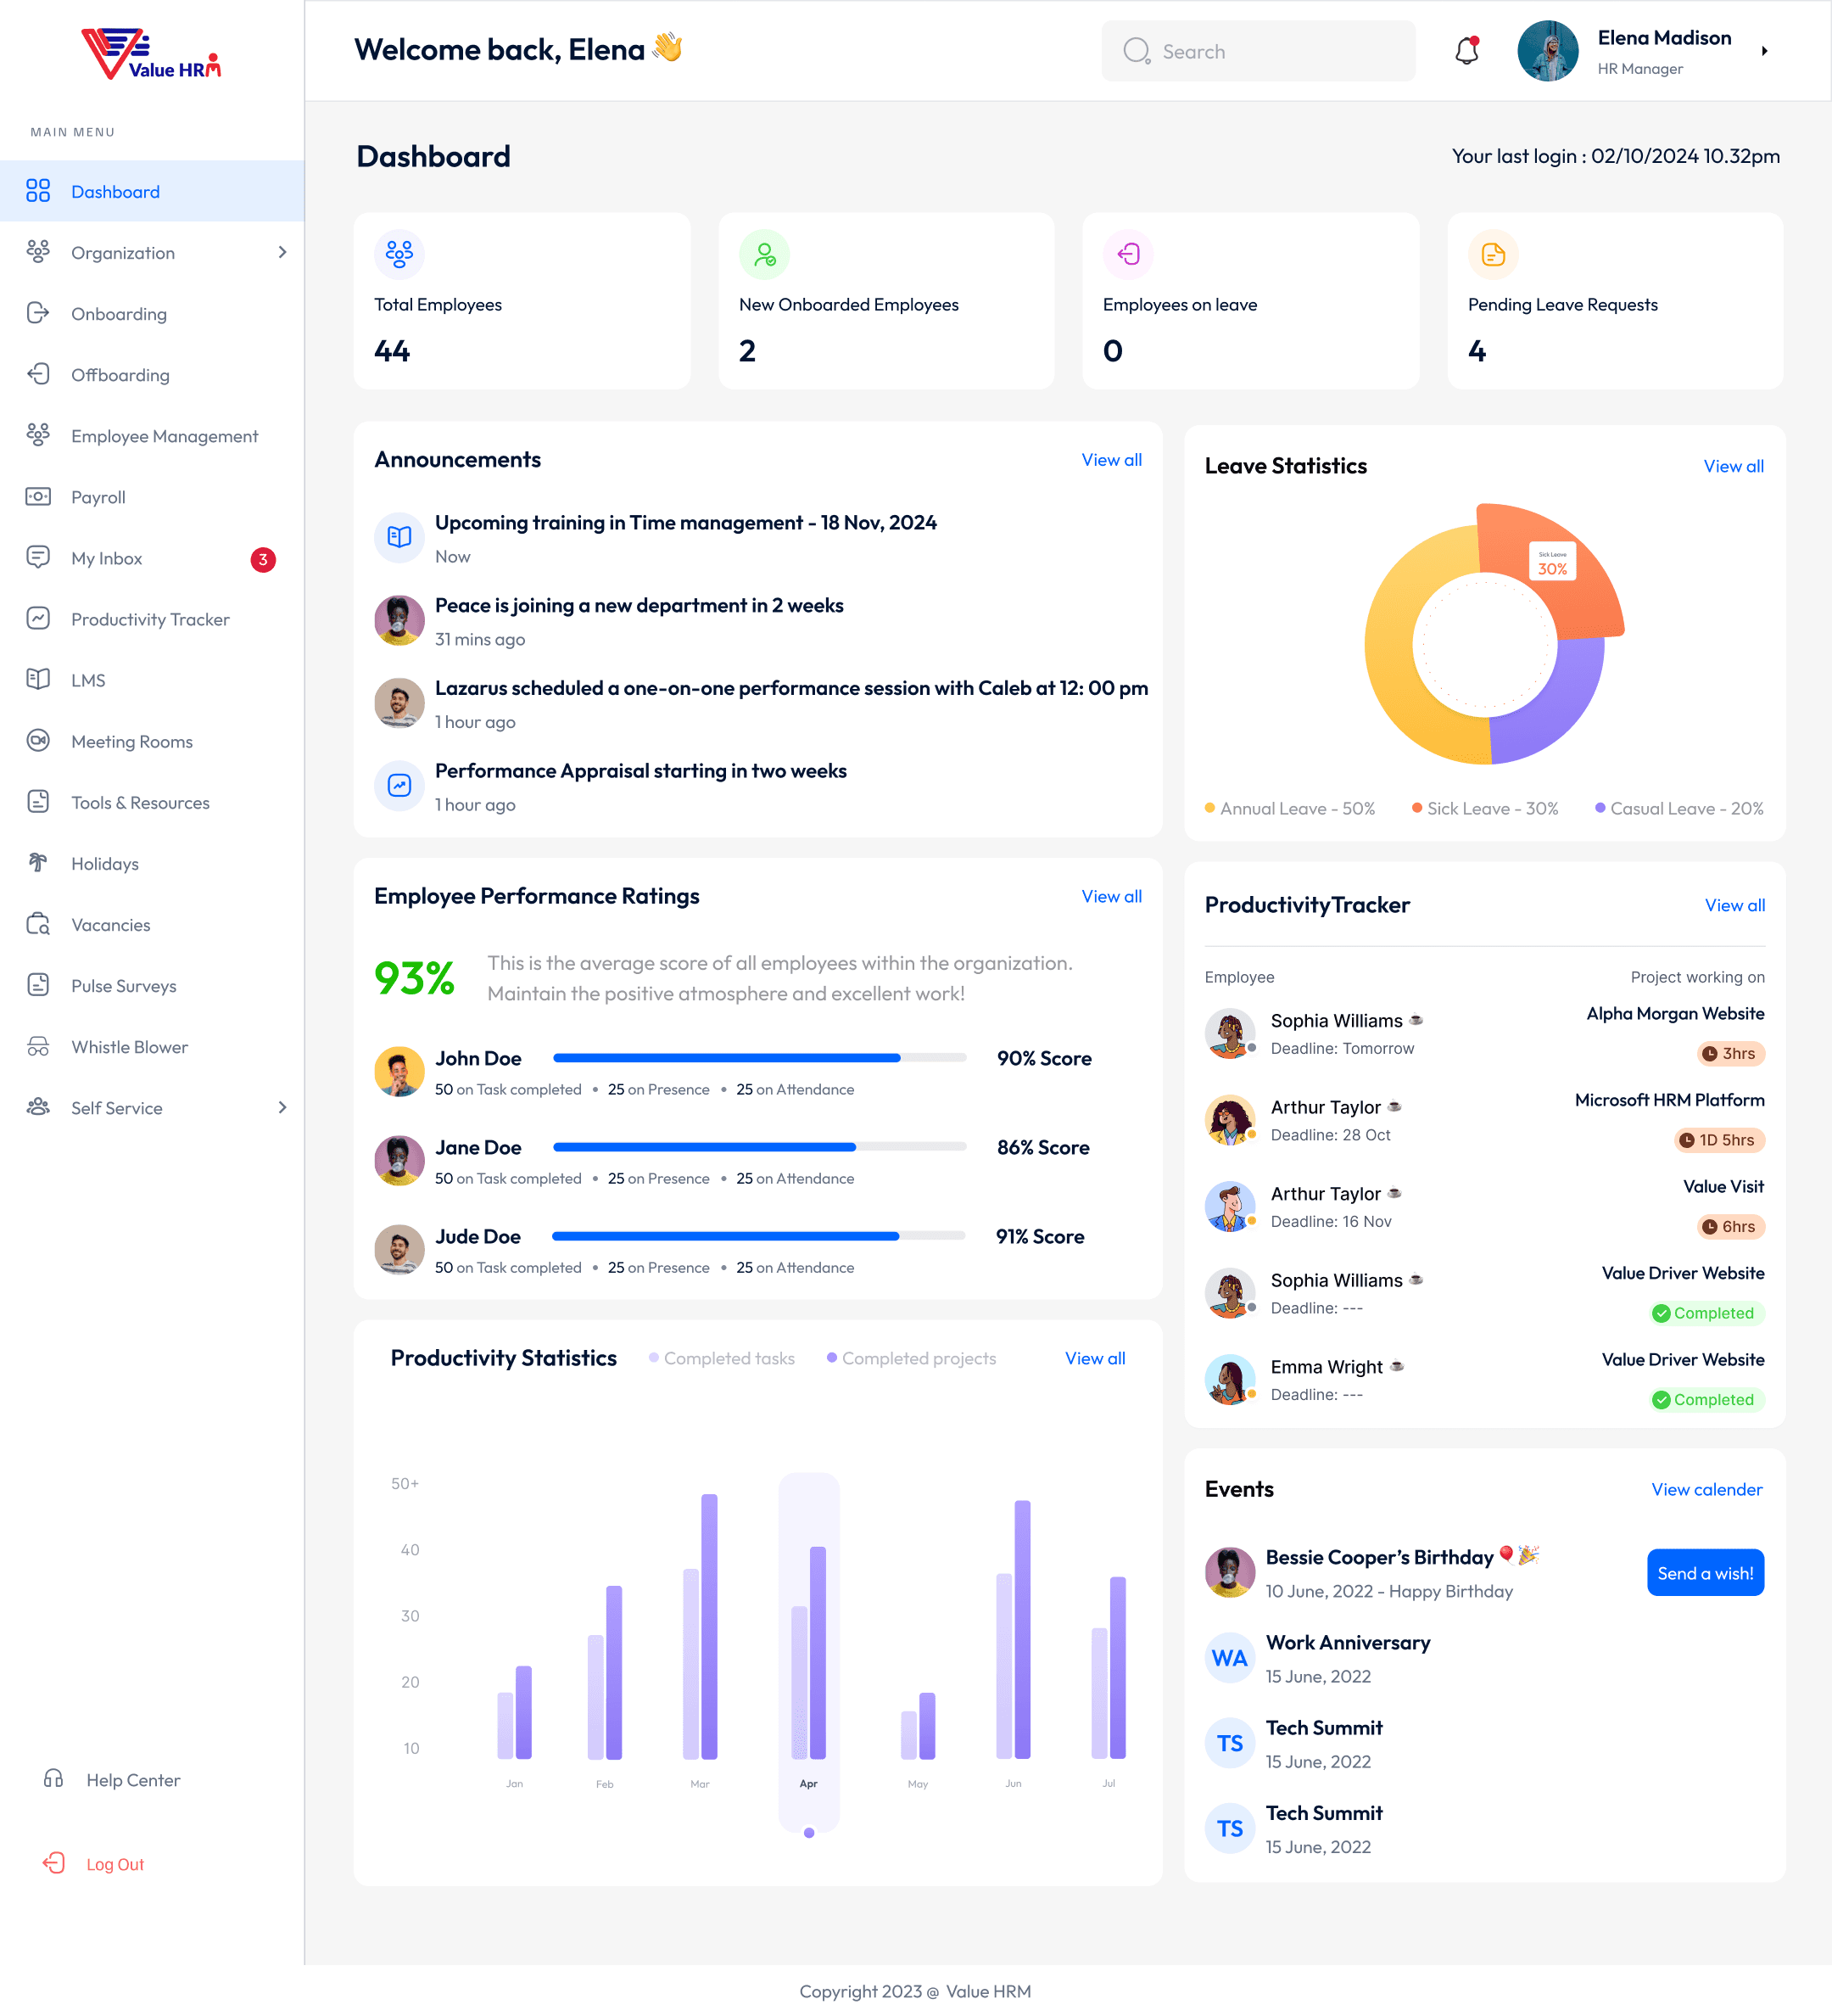This screenshot has width=1832, height=2016.
Task: Open My Inbox in the sidebar
Action: click(107, 558)
